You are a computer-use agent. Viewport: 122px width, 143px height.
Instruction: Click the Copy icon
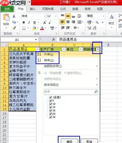(x=14, y=22)
